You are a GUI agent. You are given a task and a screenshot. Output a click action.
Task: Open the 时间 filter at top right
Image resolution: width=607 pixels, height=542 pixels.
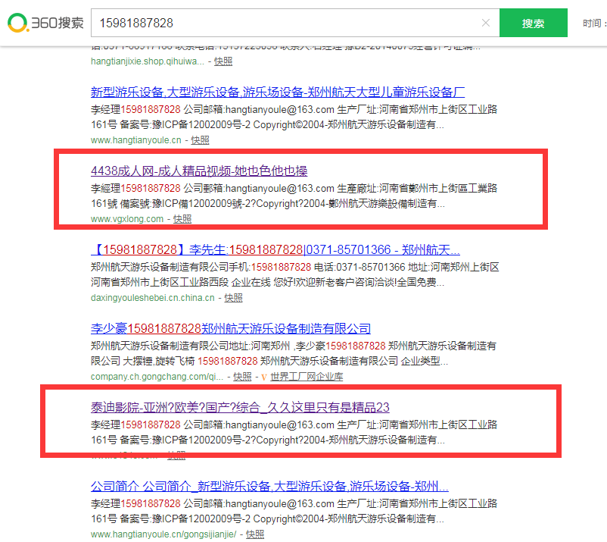coord(594,23)
